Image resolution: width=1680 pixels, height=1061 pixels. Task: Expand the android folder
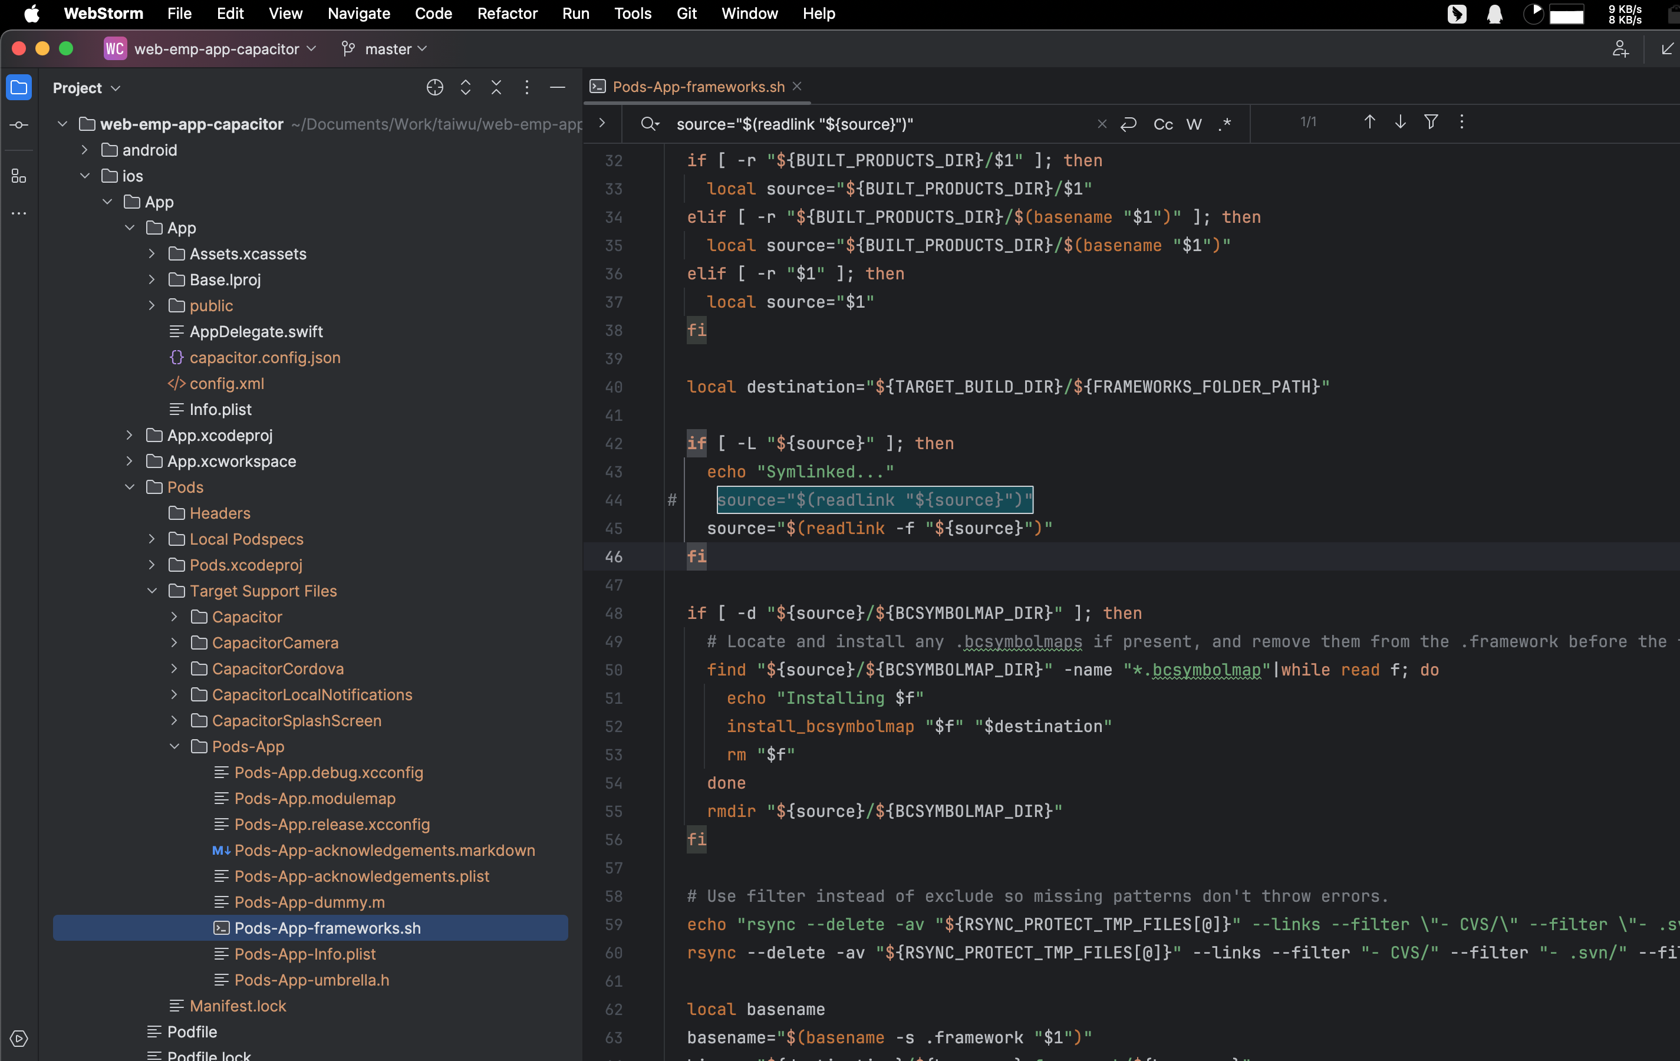[84, 150]
